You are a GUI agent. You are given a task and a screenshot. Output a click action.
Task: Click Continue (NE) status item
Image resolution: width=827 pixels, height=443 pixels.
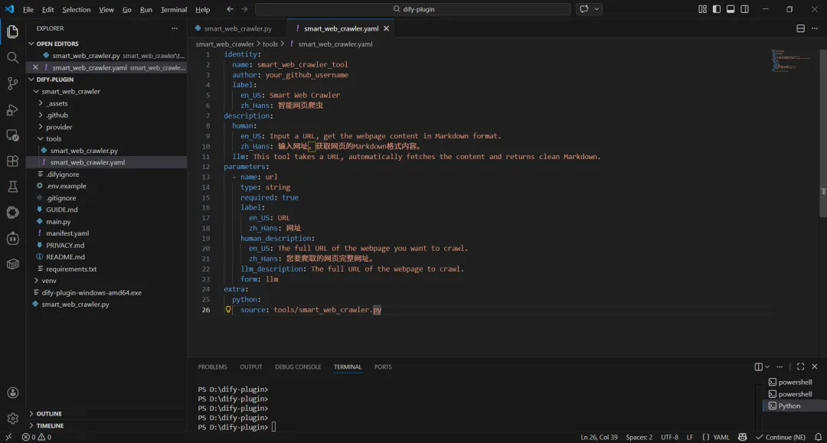point(780,437)
